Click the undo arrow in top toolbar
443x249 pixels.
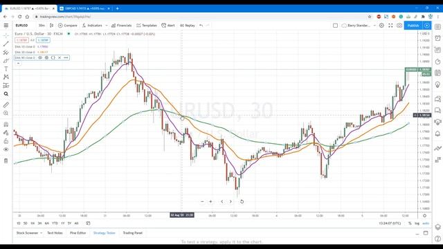201,26
